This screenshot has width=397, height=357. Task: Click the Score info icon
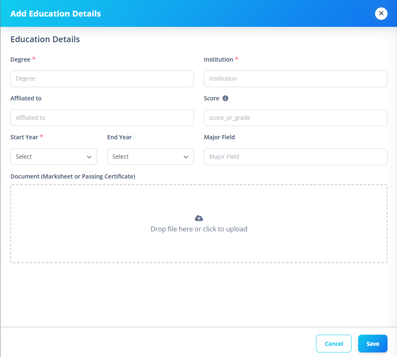(225, 98)
